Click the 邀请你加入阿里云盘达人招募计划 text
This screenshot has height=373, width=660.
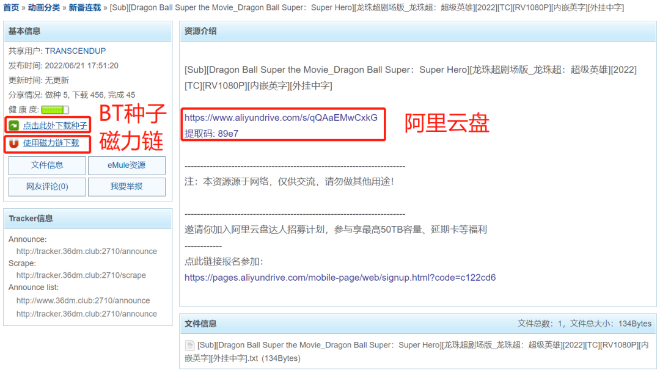tap(335, 230)
